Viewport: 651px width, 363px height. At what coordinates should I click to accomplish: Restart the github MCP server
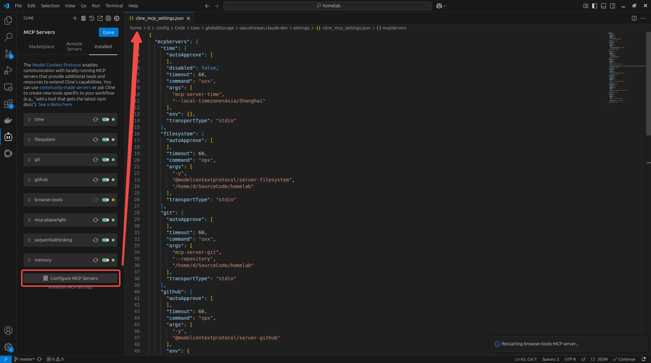click(96, 180)
